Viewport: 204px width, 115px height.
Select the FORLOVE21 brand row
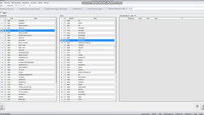click(87, 38)
